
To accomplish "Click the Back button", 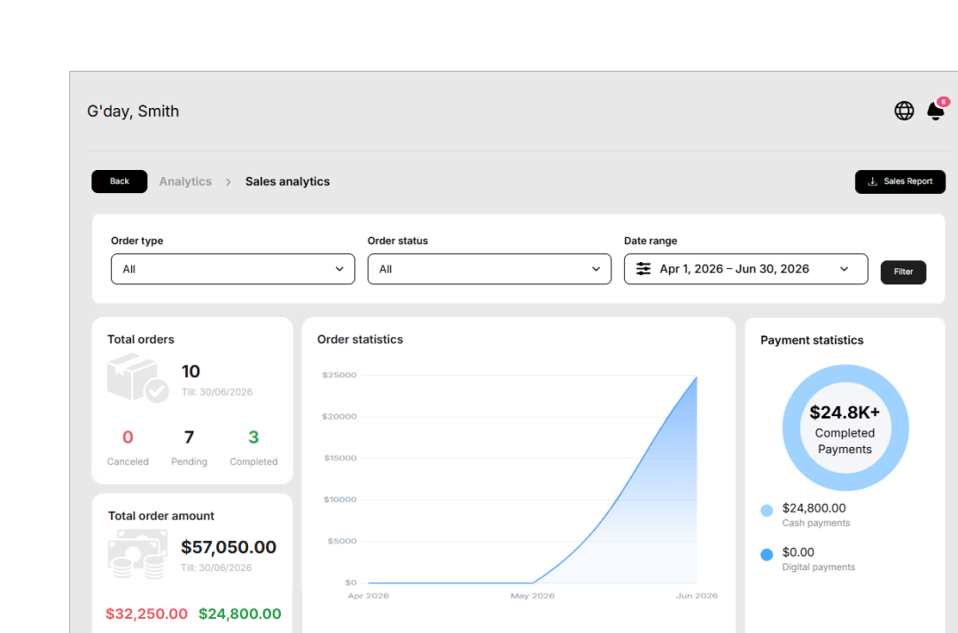I will (x=119, y=181).
